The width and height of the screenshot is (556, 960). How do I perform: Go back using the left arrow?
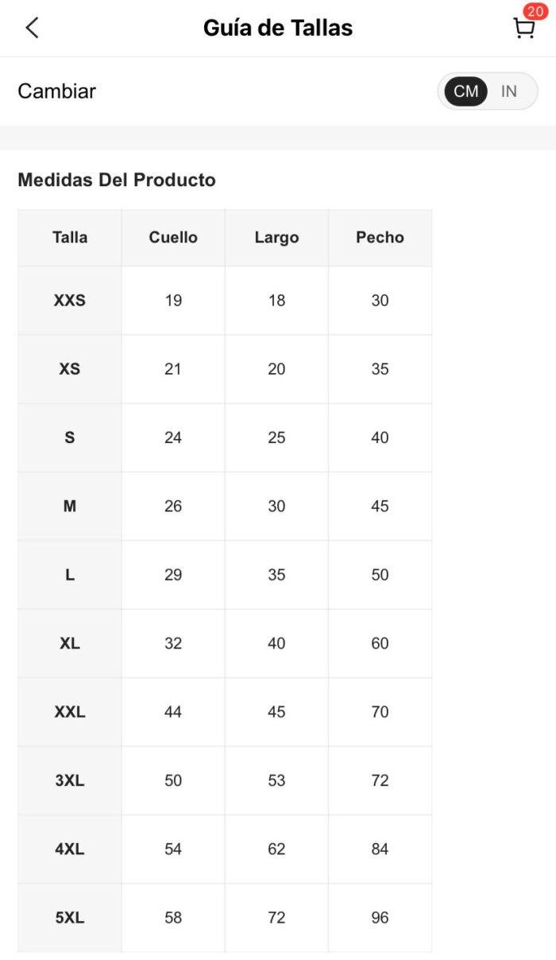[x=32, y=28]
